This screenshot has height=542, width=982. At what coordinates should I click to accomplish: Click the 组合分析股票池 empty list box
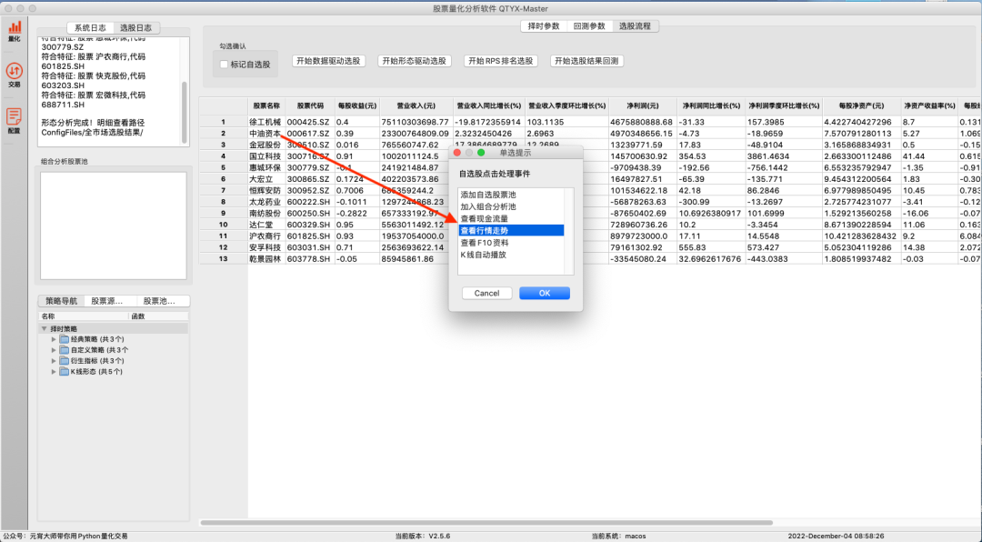pyautogui.click(x=114, y=226)
